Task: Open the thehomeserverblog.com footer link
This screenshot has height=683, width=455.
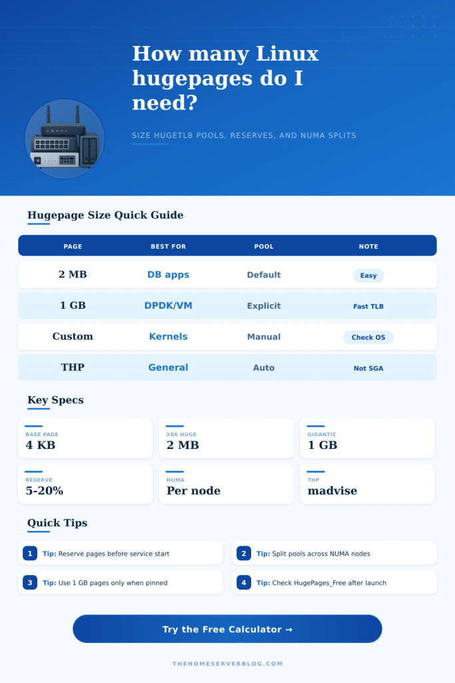Action: [228, 664]
